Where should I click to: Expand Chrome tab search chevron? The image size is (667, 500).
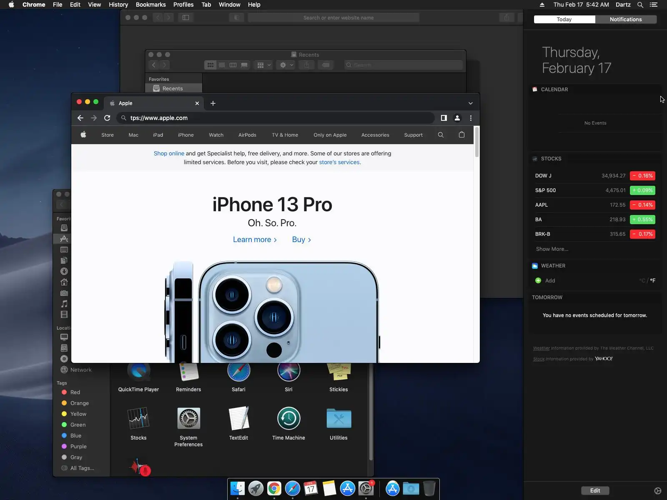pos(471,103)
